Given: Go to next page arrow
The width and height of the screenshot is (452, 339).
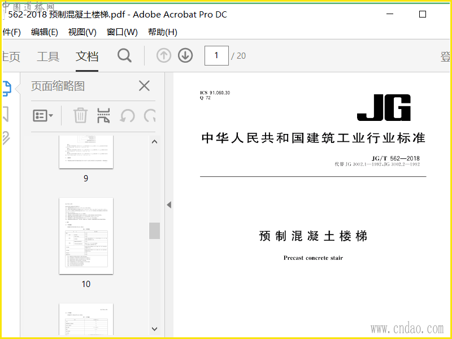Looking at the screenshot, I should pos(185,55).
